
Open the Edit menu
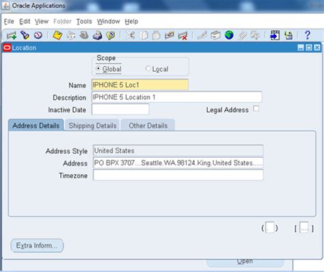pos(25,22)
